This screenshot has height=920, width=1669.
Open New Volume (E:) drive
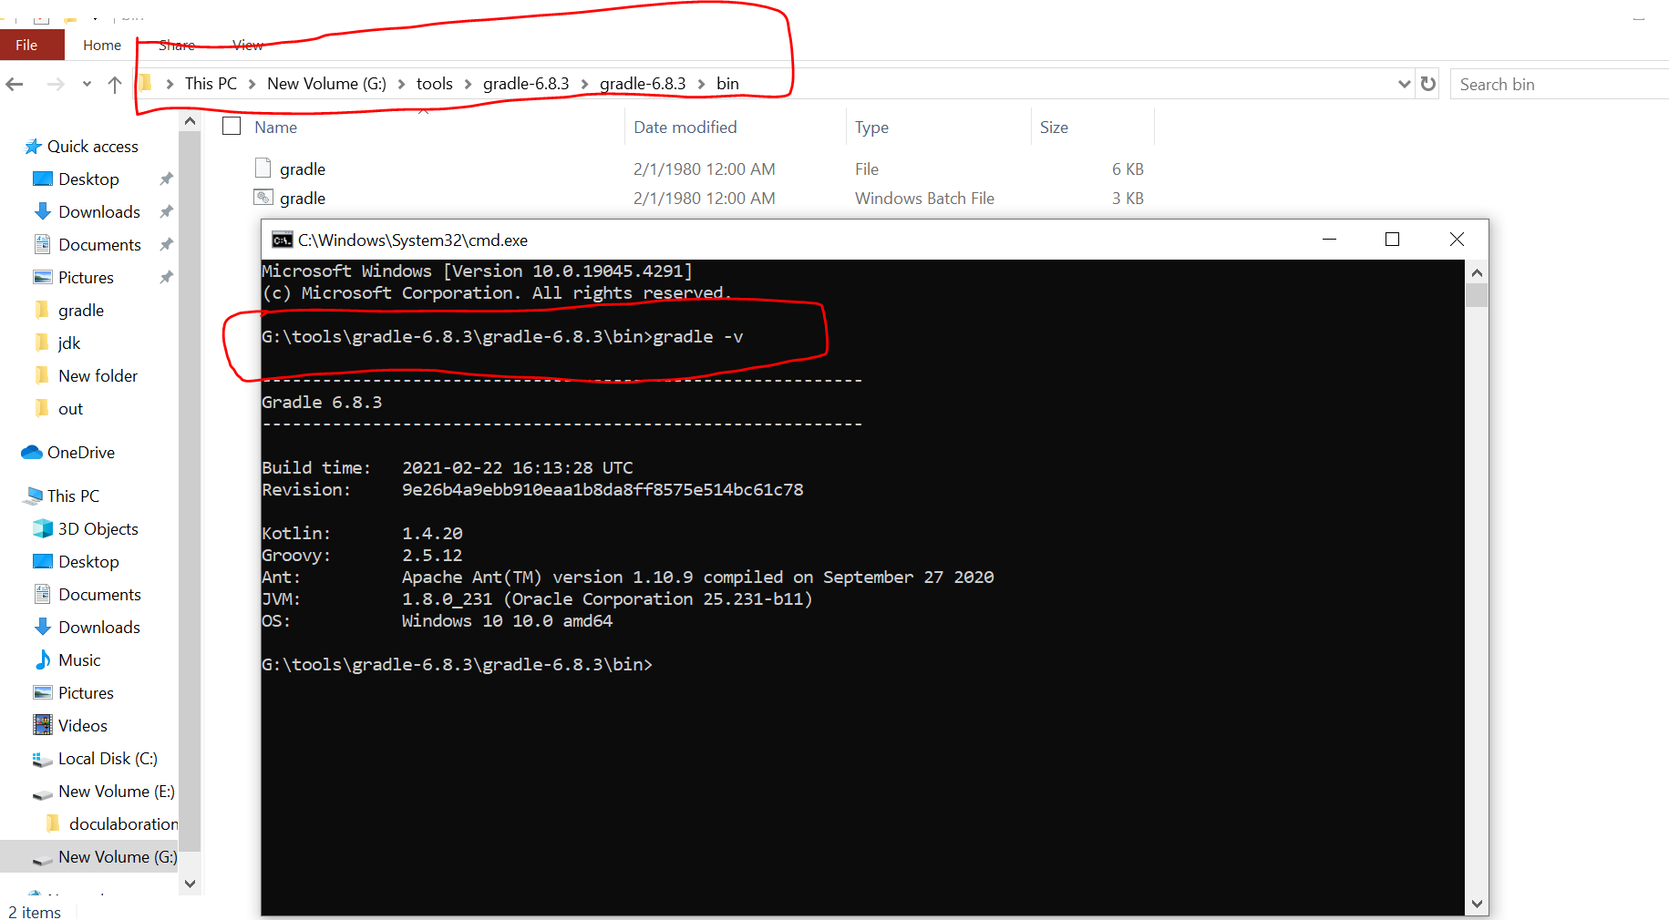click(116, 792)
